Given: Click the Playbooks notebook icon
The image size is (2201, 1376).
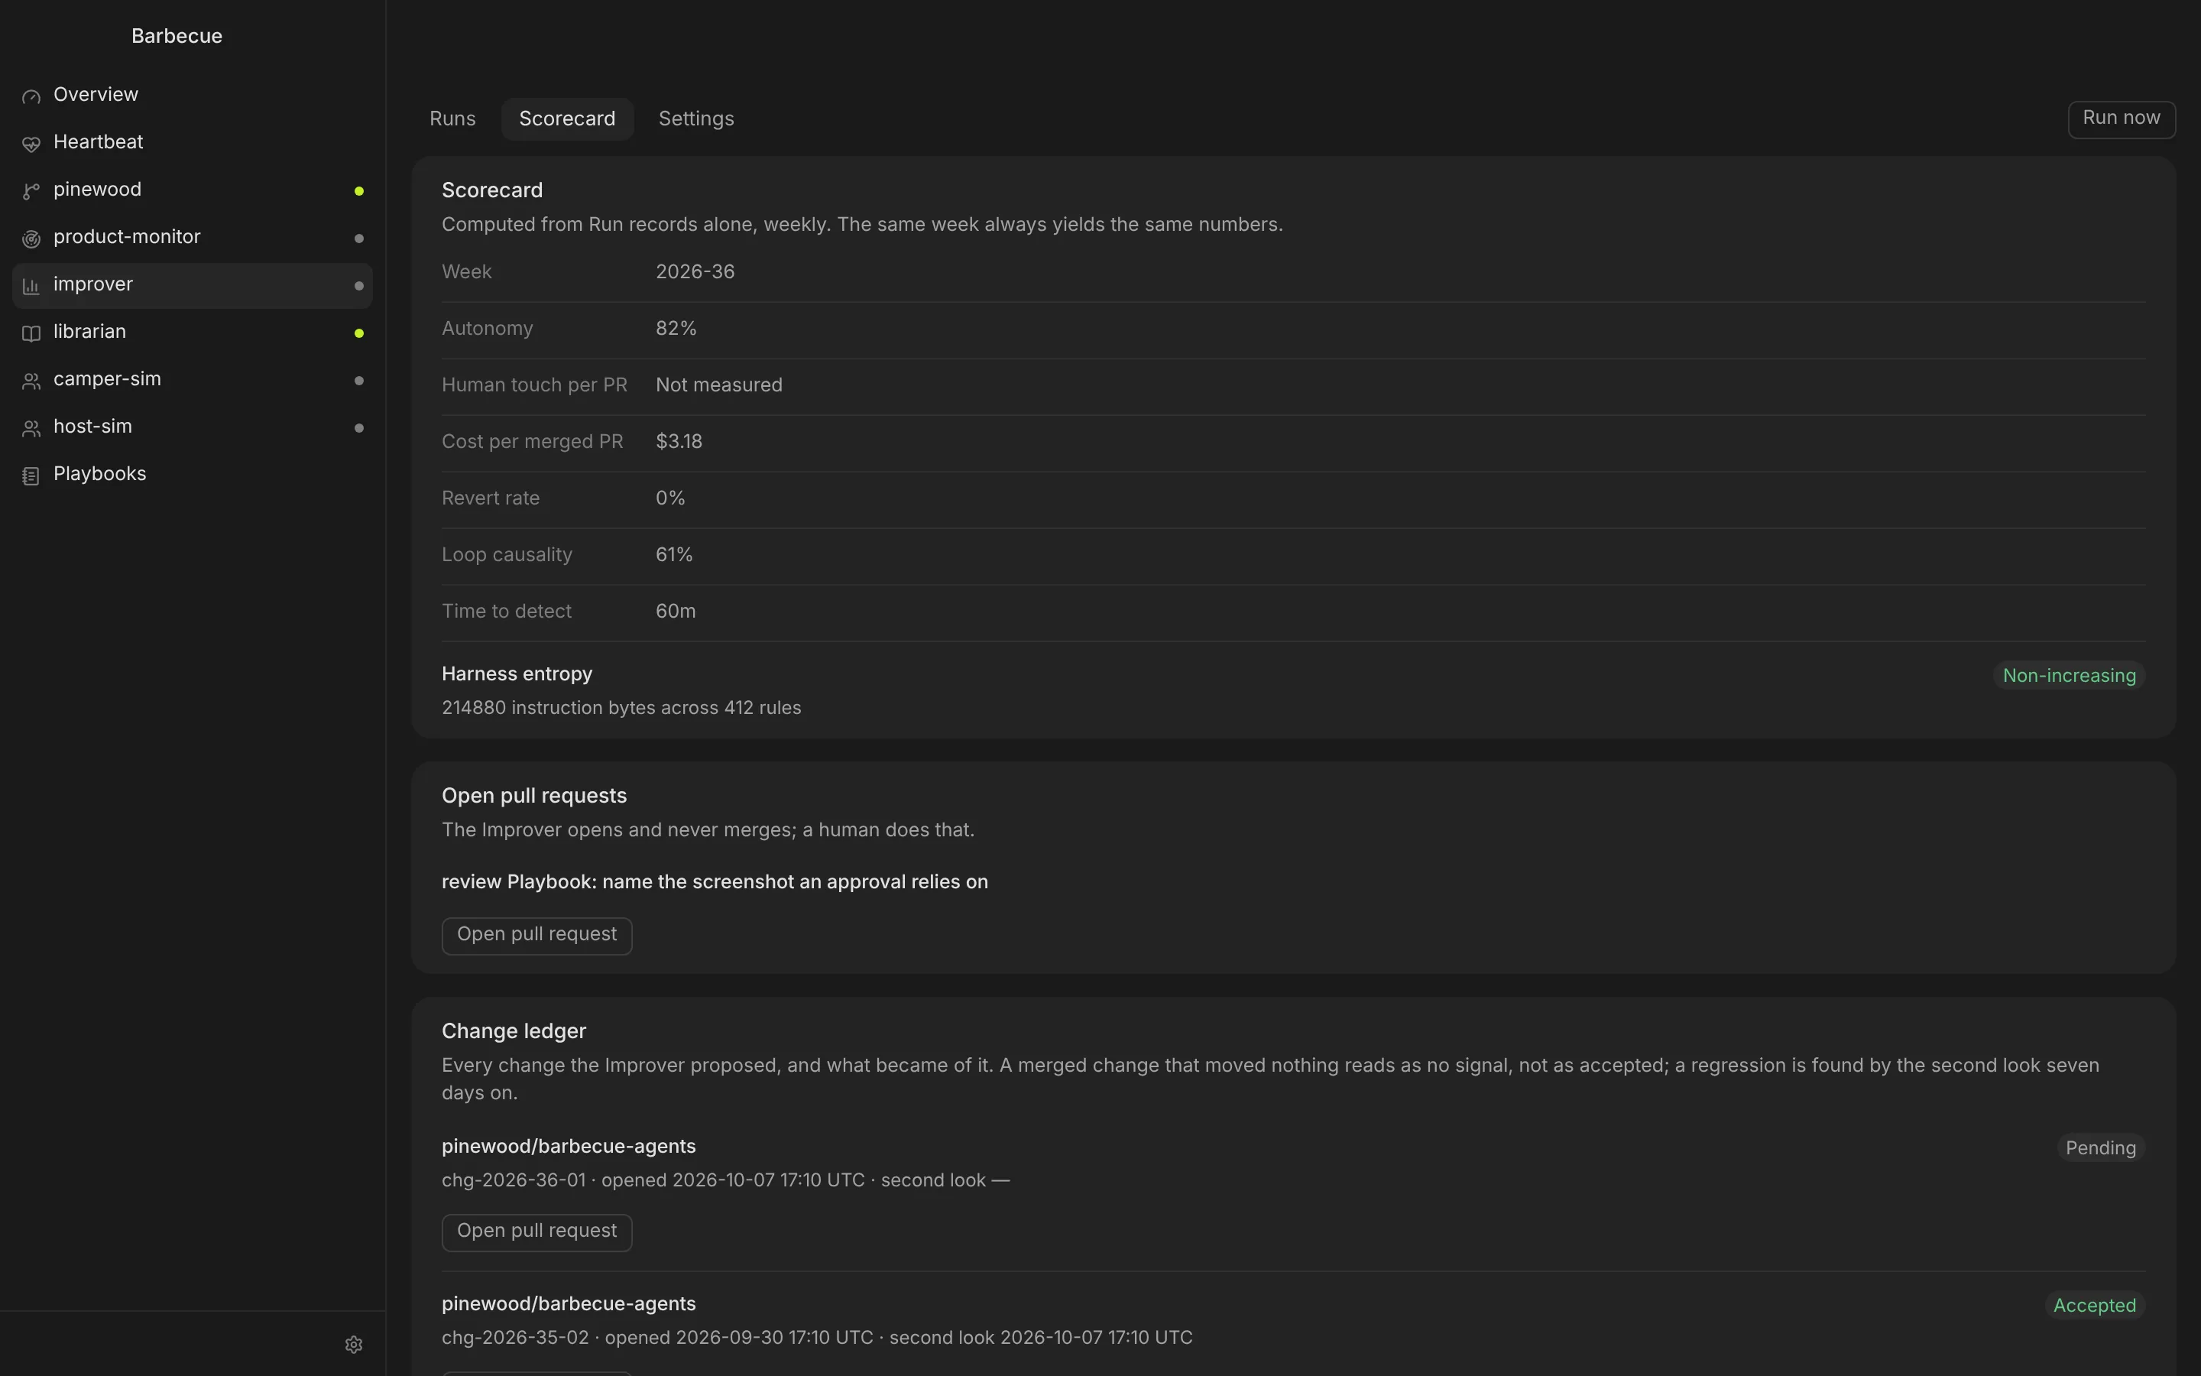Looking at the screenshot, I should [31, 475].
